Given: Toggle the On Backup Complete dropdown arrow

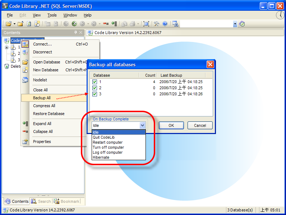Looking at the screenshot, I should (x=142, y=125).
